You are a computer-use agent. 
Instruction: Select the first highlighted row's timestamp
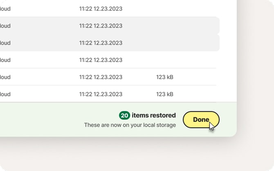pos(101,26)
